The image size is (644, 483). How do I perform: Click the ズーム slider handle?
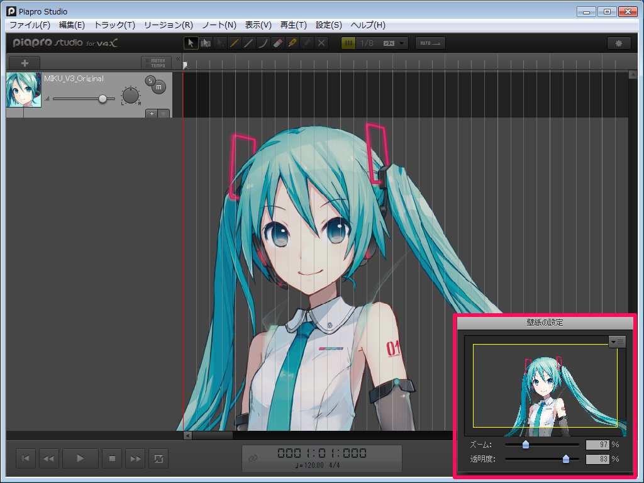[x=525, y=445]
